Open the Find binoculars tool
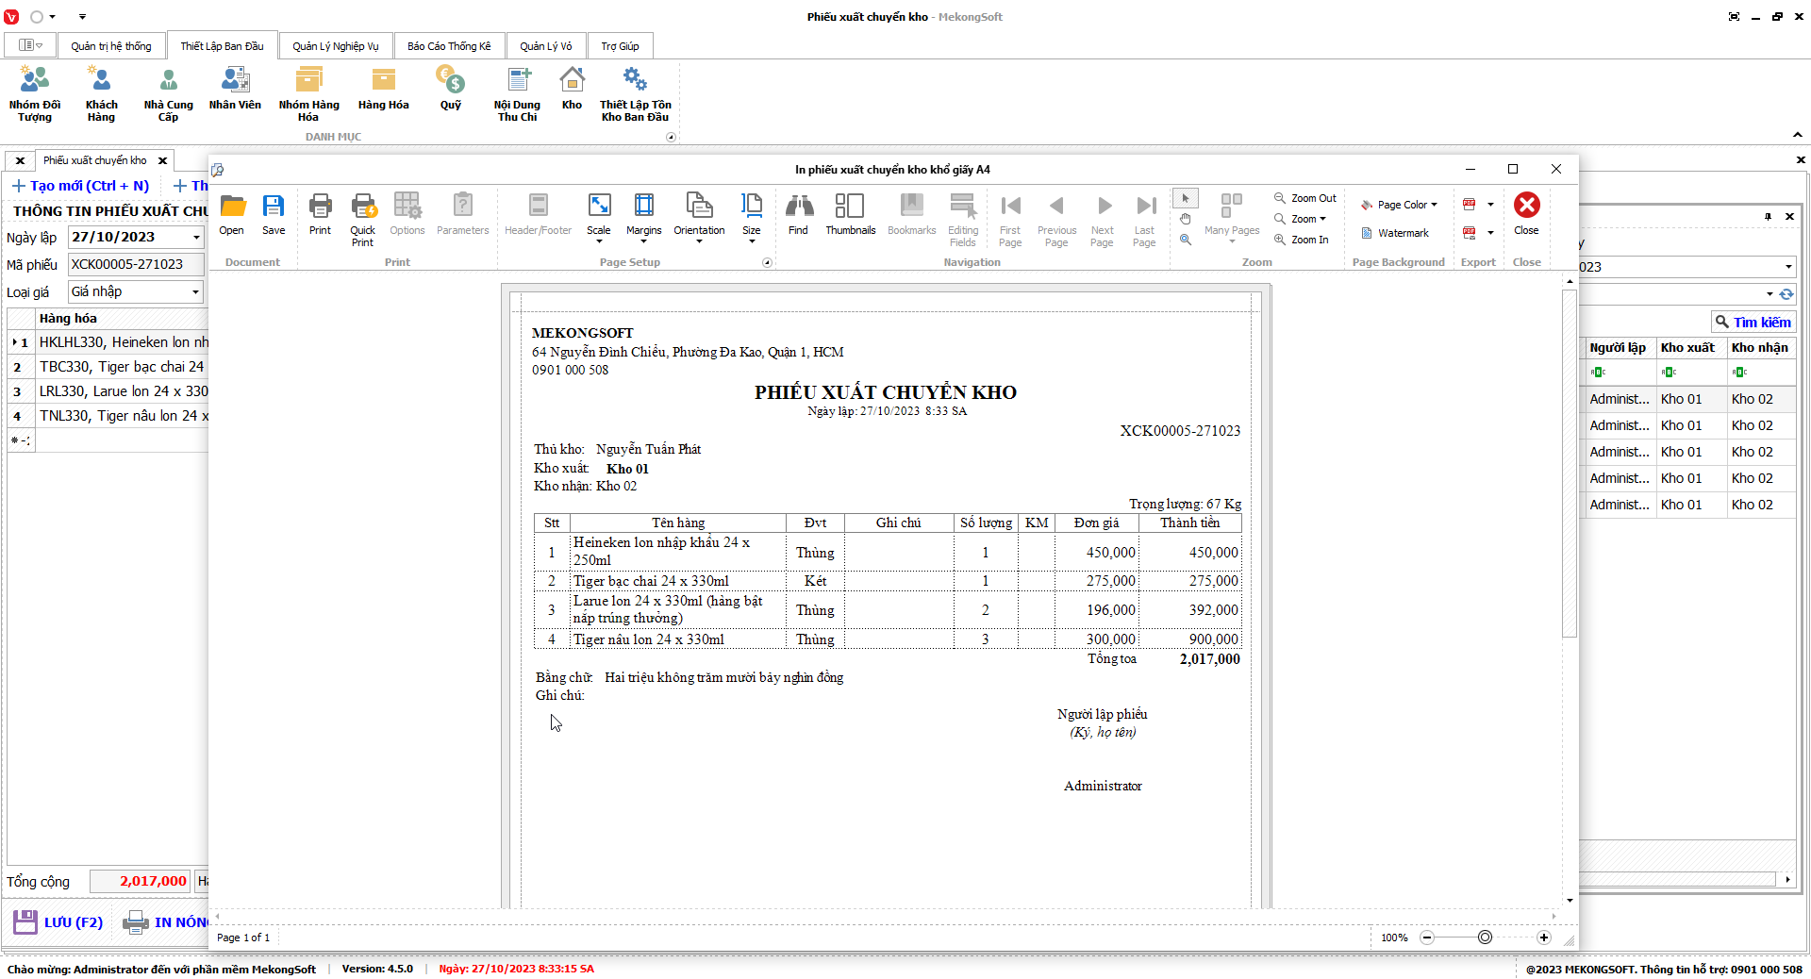 point(798,214)
